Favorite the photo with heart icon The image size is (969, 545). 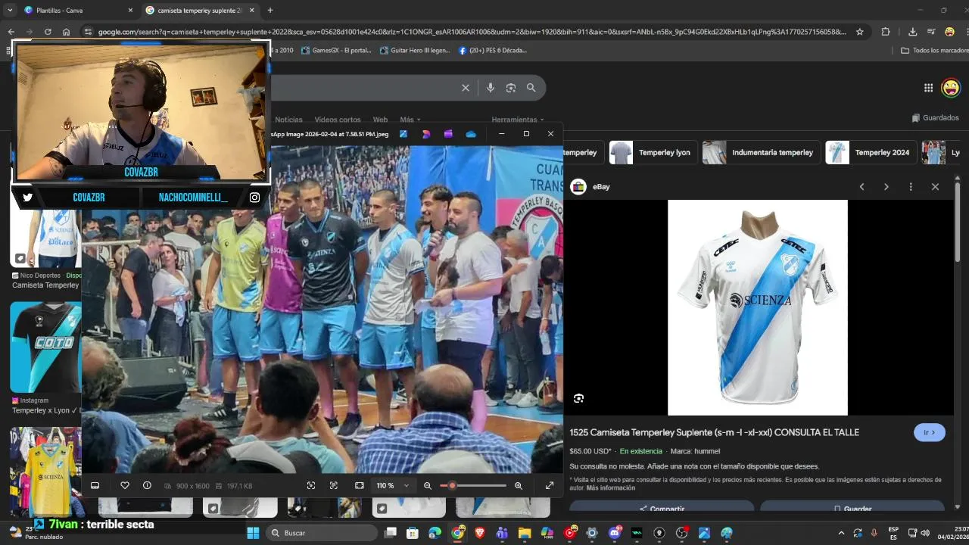point(125,486)
